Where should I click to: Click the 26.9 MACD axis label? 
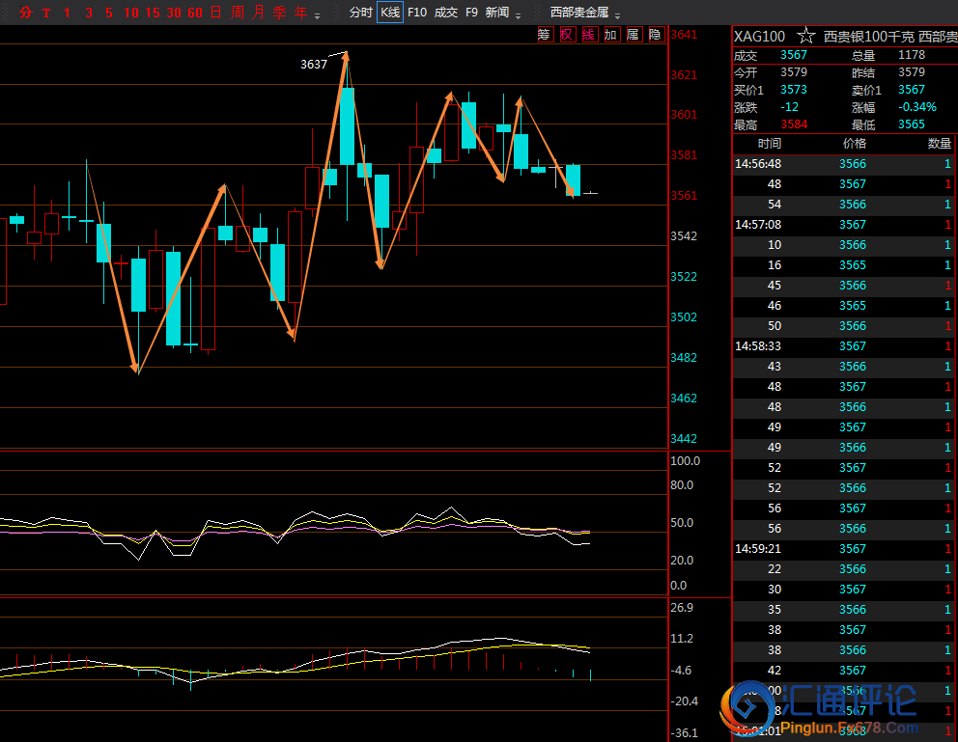(682, 608)
